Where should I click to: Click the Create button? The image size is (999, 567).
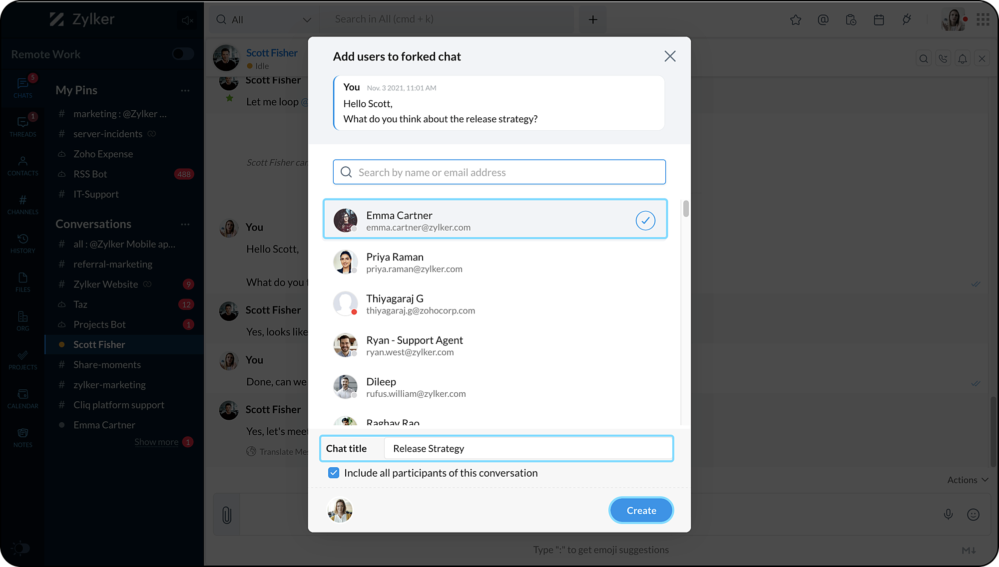pos(641,511)
